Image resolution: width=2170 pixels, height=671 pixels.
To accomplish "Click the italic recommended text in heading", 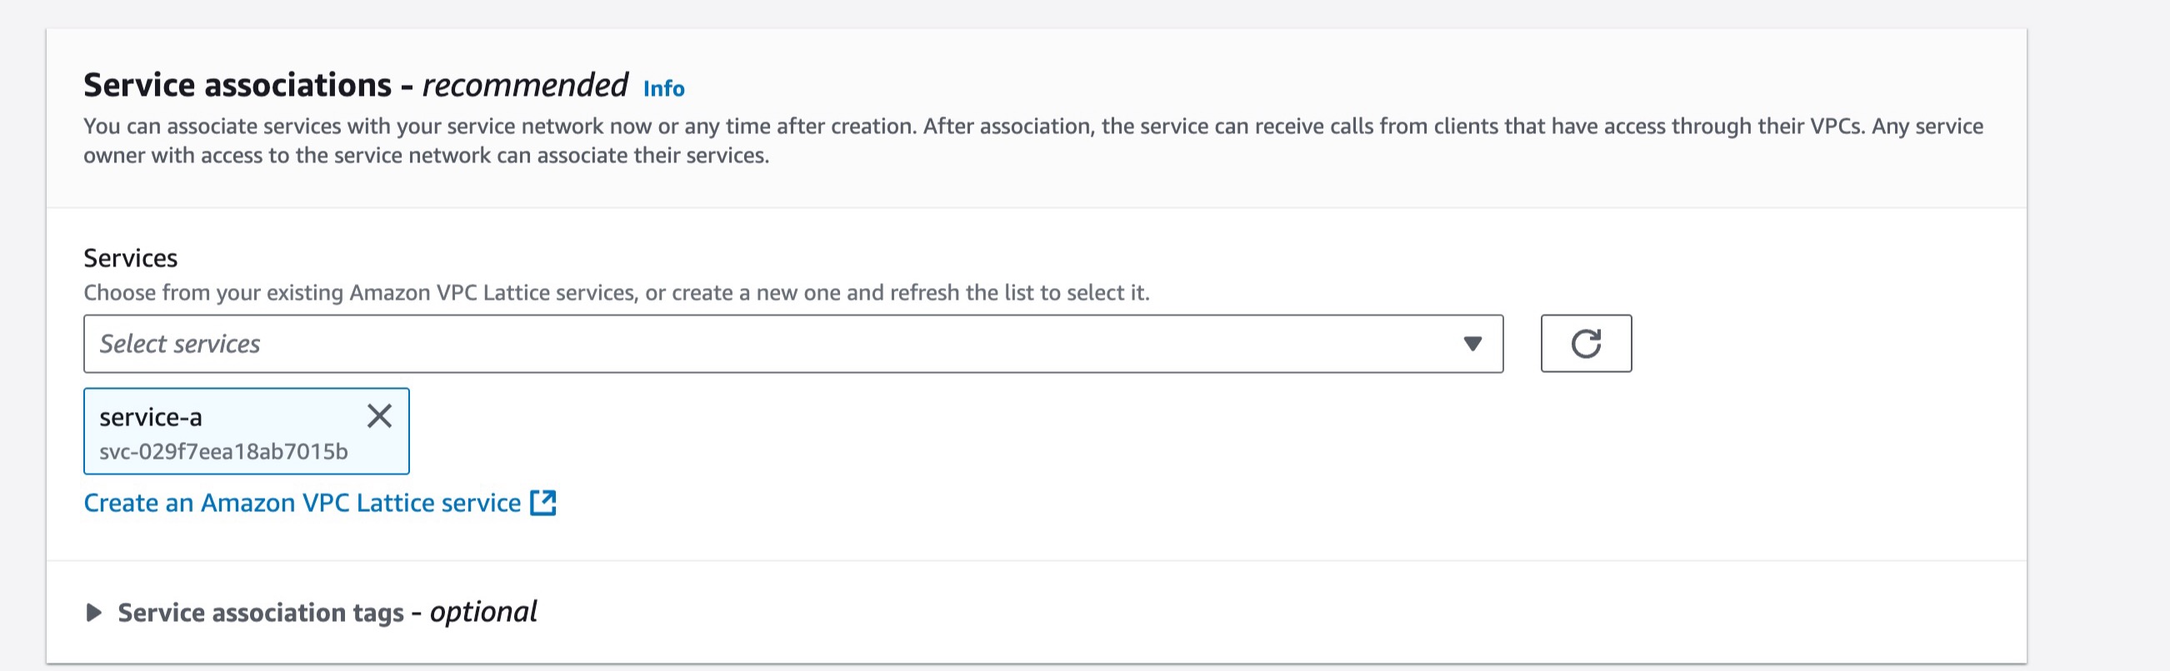I will pyautogui.click(x=525, y=85).
